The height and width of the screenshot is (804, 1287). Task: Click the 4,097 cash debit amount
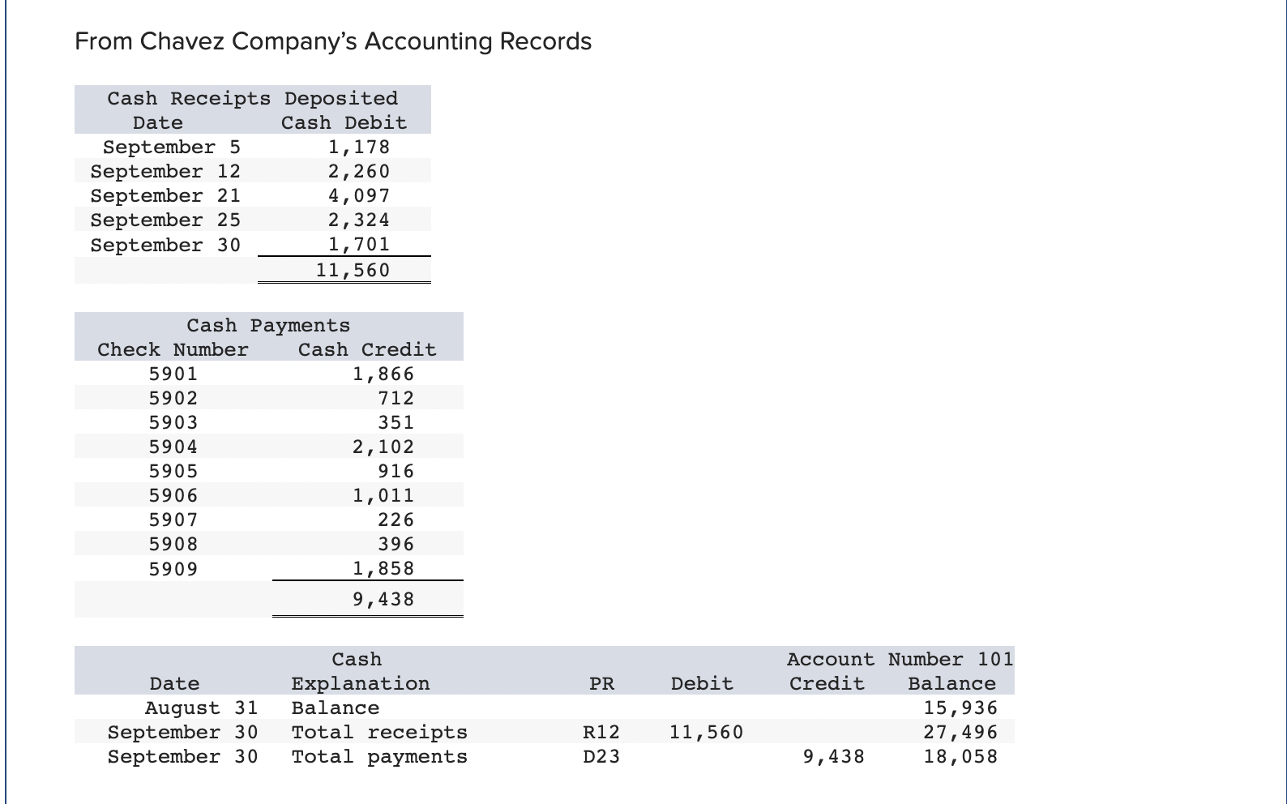[x=358, y=195]
